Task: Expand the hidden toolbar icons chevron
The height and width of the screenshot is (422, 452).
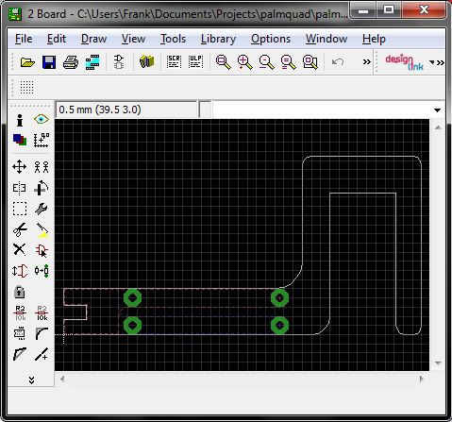Action: (367, 62)
